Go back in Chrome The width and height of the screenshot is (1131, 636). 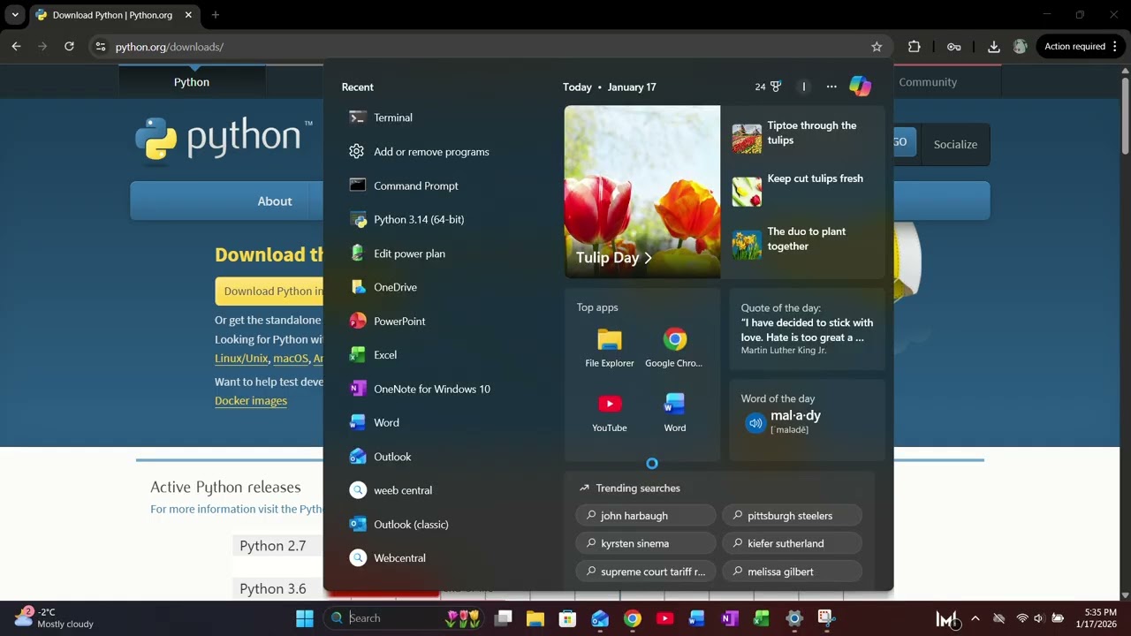click(x=16, y=47)
